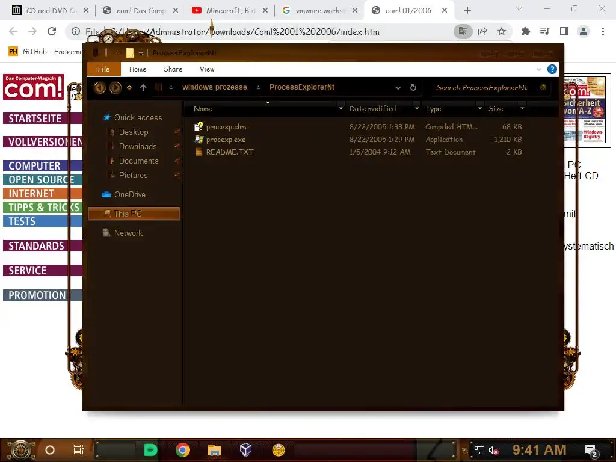Sort files by Date modified column
616x462 pixels.
[x=372, y=109]
